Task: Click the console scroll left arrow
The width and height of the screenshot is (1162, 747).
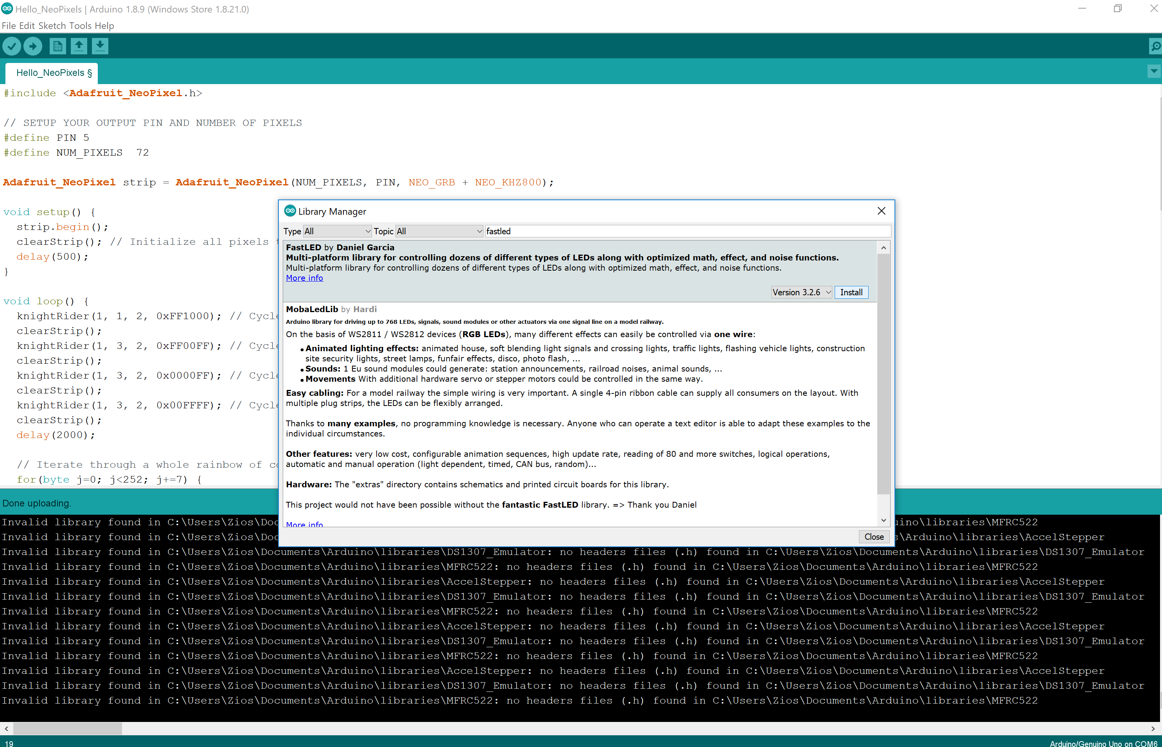Action: [6, 729]
